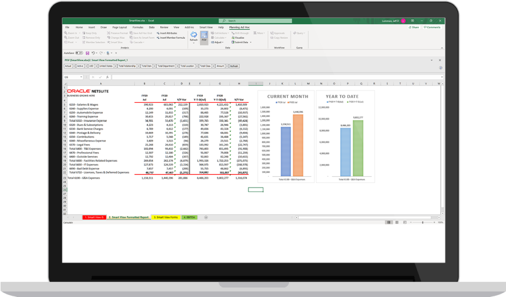This screenshot has height=297, width=506.
Task: Click Change Alias in the ribbon
Action: 116,38
